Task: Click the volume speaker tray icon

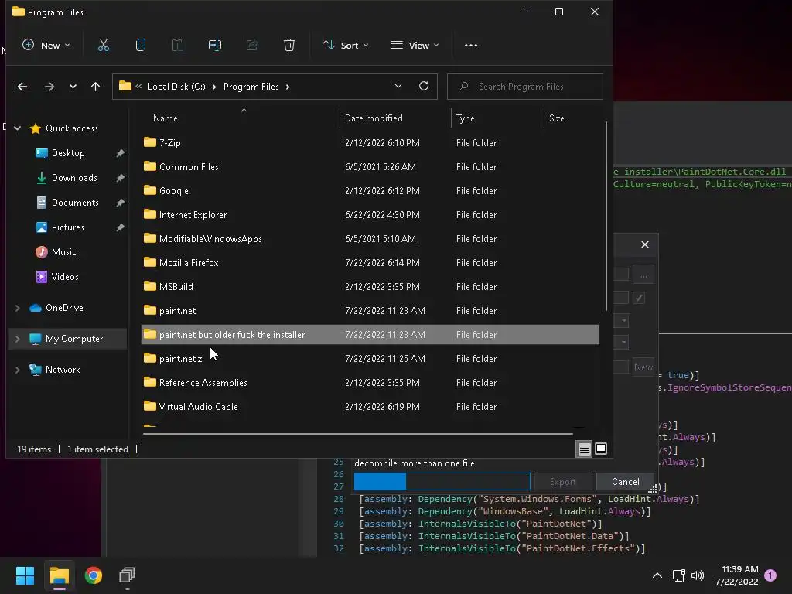Action: click(698, 575)
